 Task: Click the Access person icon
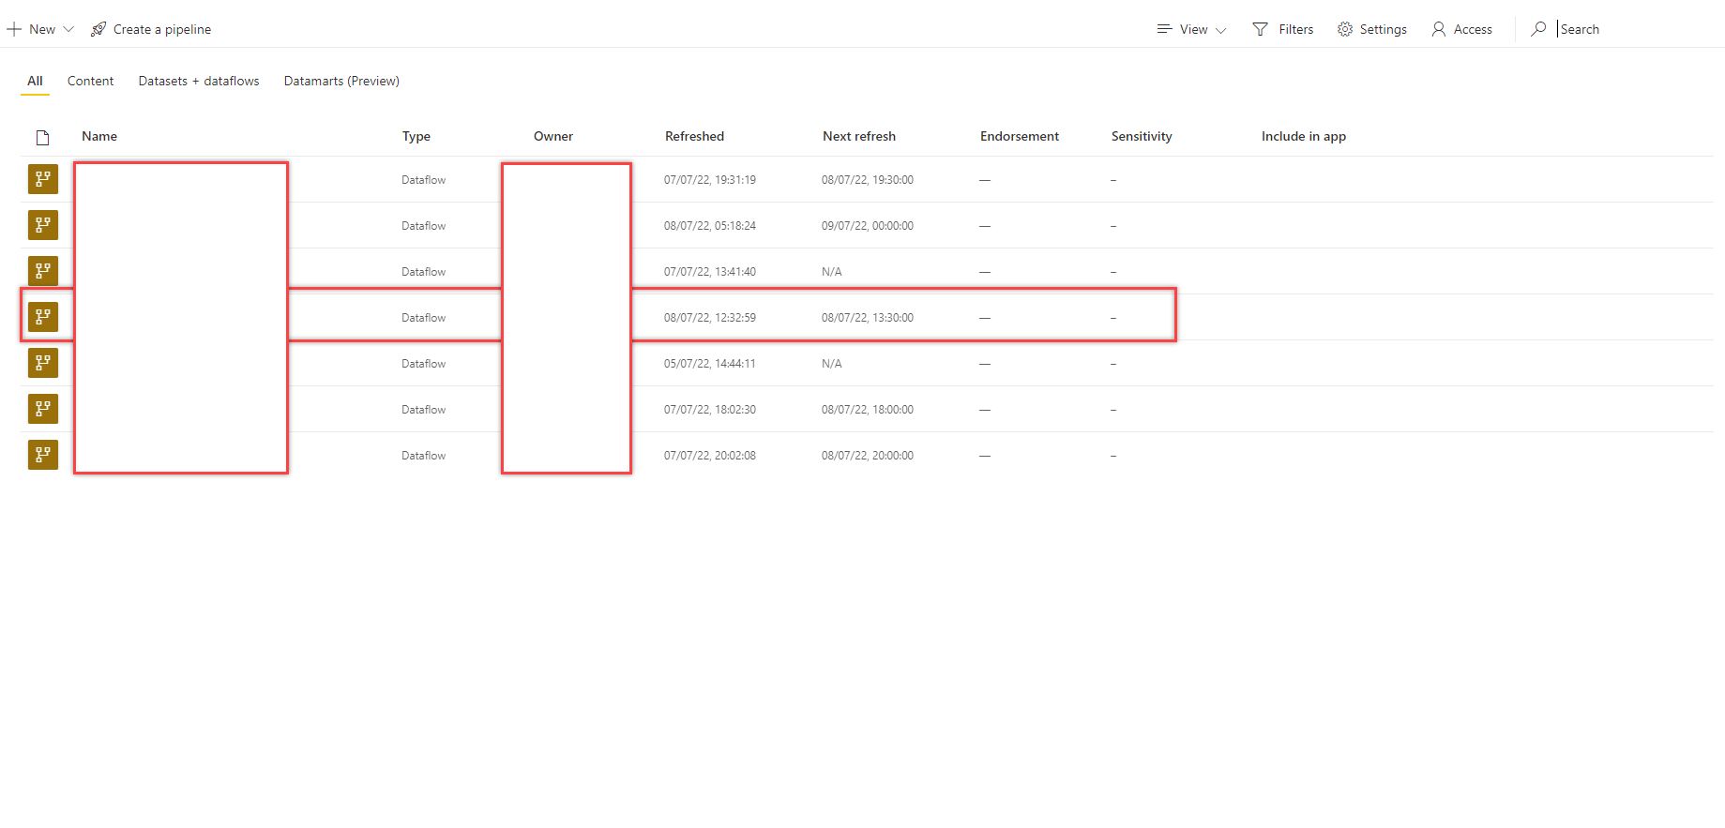coord(1438,29)
